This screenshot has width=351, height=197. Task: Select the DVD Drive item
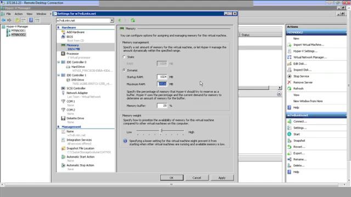pos(77,80)
